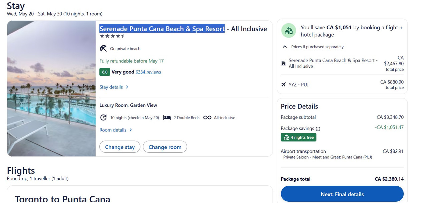Expand Stay details chevron
427x203 pixels.
tap(127, 87)
